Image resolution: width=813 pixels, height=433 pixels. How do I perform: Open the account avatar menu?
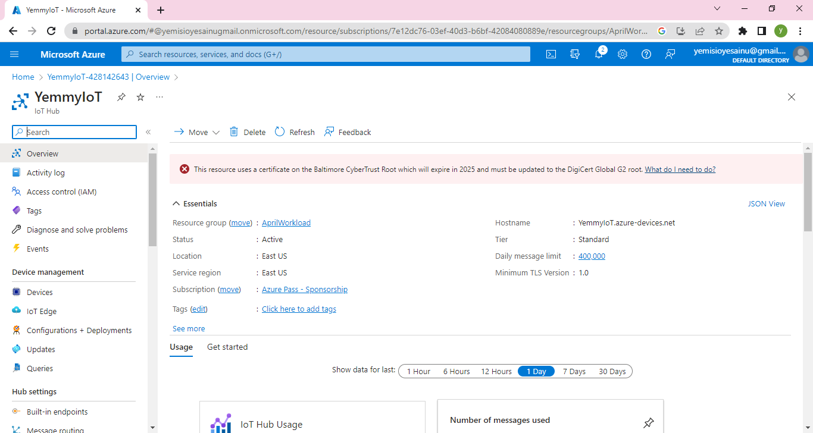pos(801,54)
